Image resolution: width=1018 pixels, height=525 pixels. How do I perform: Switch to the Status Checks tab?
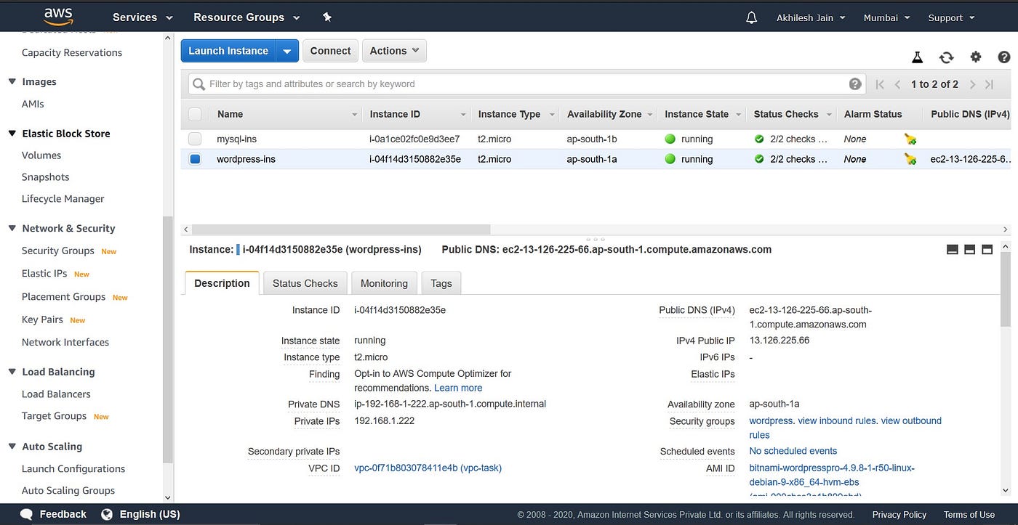coord(305,283)
